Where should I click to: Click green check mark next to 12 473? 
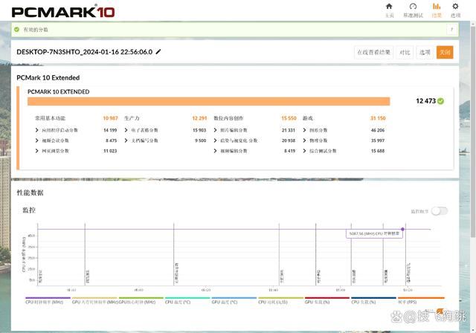(x=441, y=101)
